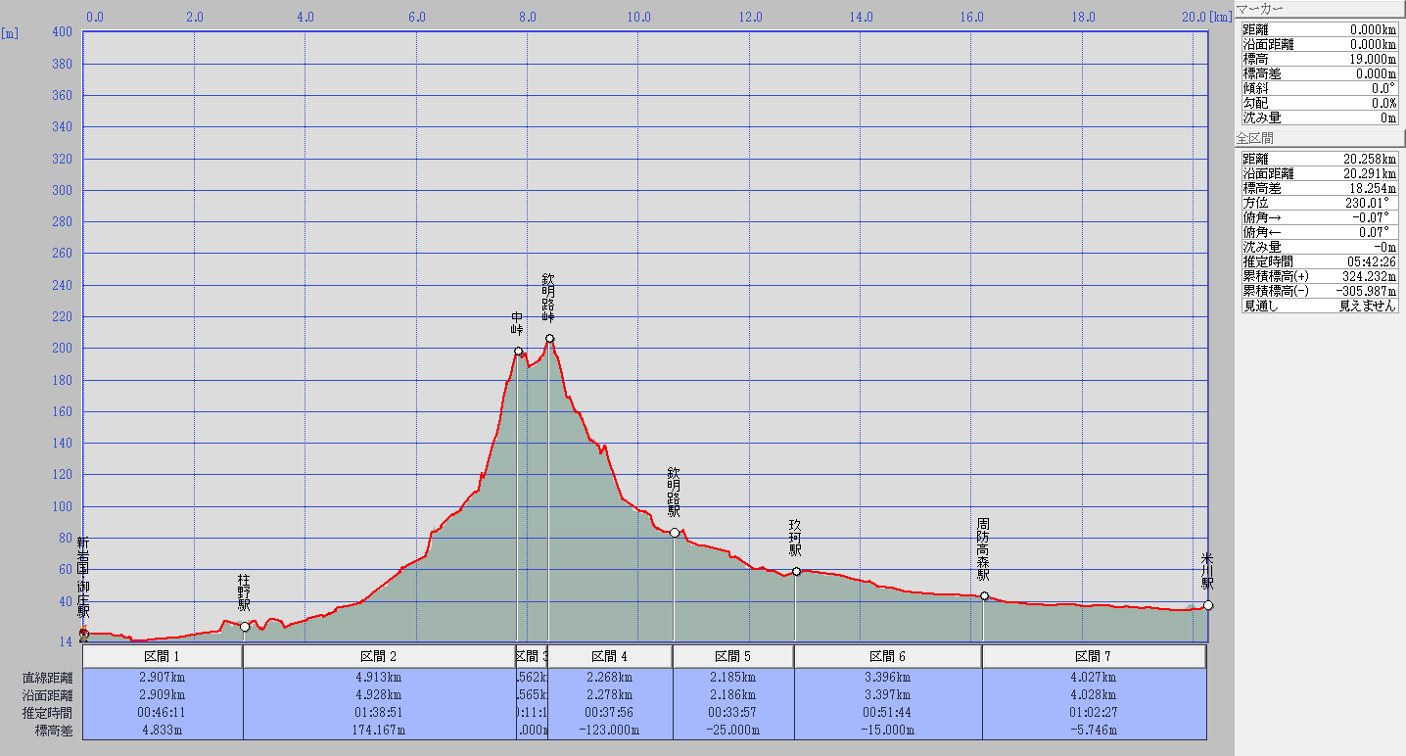The image size is (1406, 756).
Task: Click the 中峠 waypoint circle
Action: 518,351
